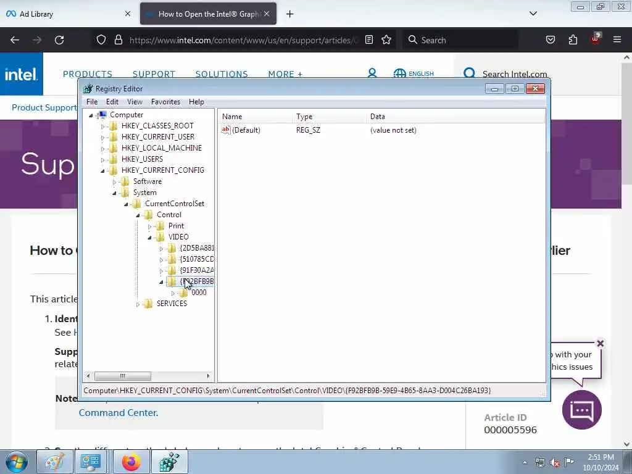Open Paint from the taskbar
Screen dimensions: 632x474
click(x=55, y=462)
